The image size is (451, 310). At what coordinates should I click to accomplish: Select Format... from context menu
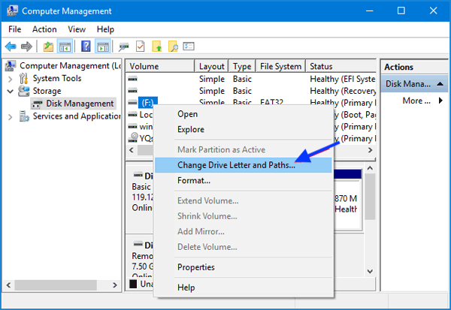[x=244, y=180]
